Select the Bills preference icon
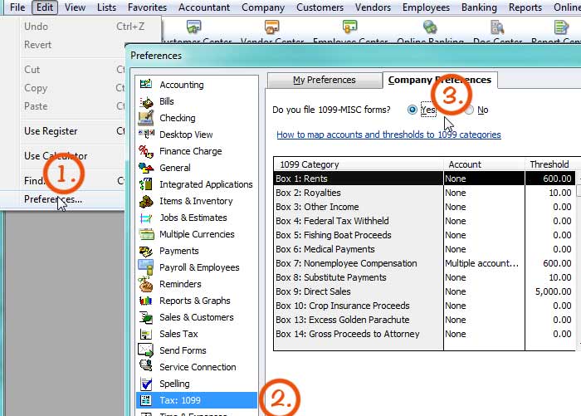Image resolution: width=581 pixels, height=416 pixels. tap(146, 101)
